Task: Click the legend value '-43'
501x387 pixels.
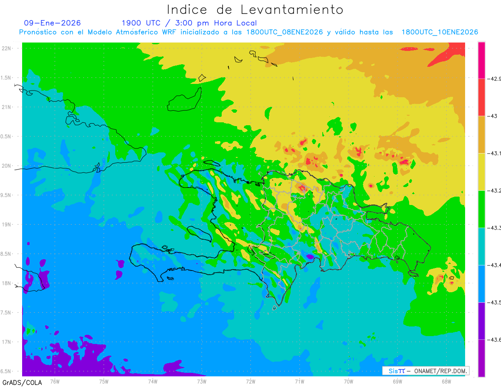Action: click(493, 116)
